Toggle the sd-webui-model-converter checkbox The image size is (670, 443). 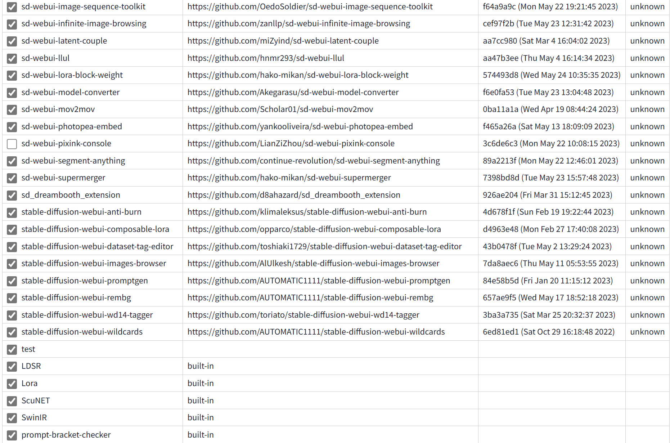(12, 92)
